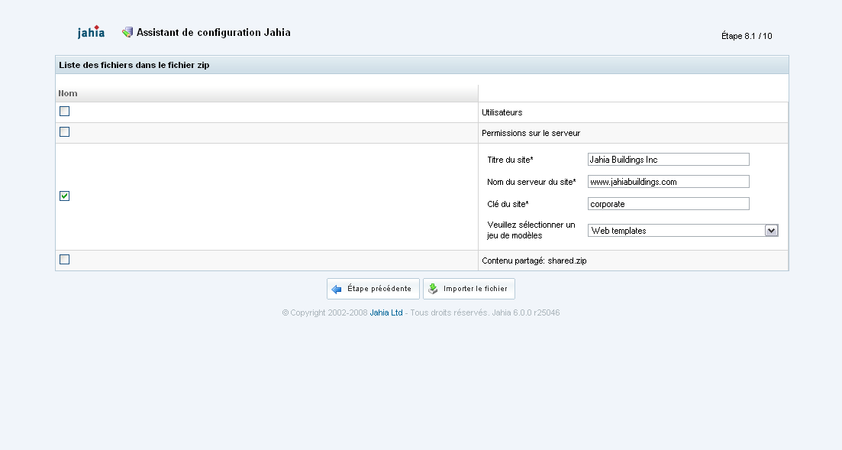842x450 pixels.
Task: Click the Titre du site* label
Action: tap(510, 160)
